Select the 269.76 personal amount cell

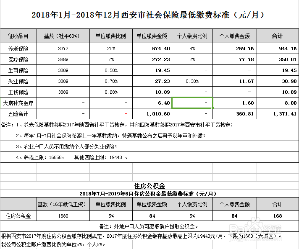coord(235,49)
